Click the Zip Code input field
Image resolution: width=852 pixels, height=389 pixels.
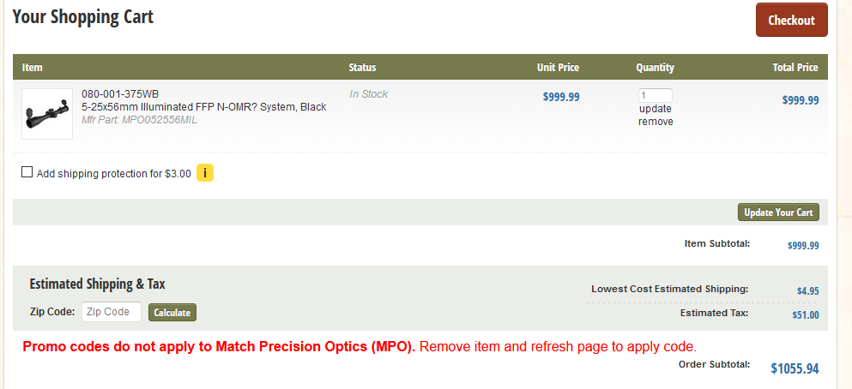coord(112,312)
